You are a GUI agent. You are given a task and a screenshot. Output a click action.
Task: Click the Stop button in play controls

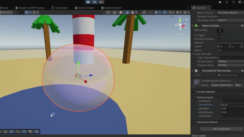(x=88, y=2)
